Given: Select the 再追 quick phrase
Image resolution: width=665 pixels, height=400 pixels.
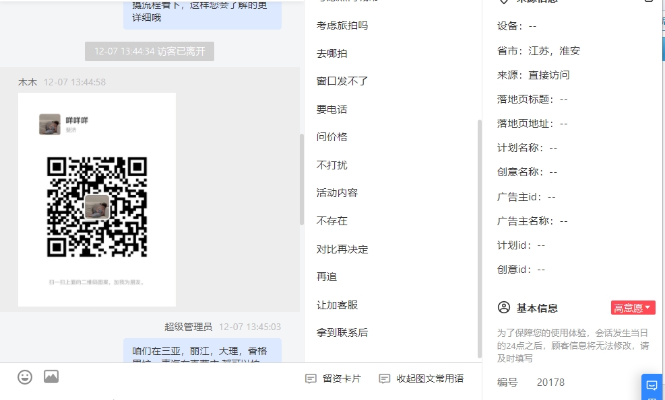Looking at the screenshot, I should (x=327, y=276).
